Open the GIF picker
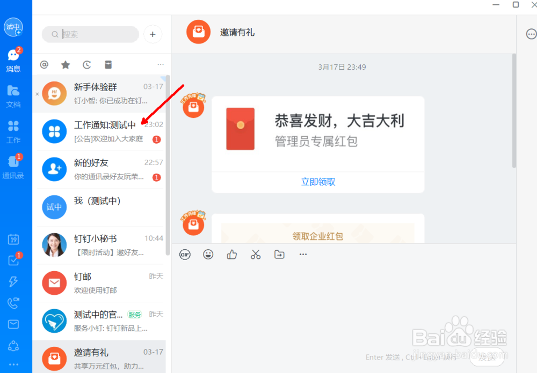 [185, 255]
